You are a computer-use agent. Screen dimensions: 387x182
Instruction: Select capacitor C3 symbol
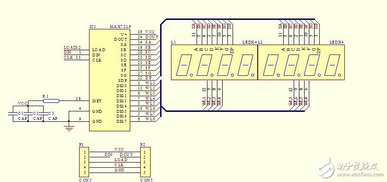[43, 114]
